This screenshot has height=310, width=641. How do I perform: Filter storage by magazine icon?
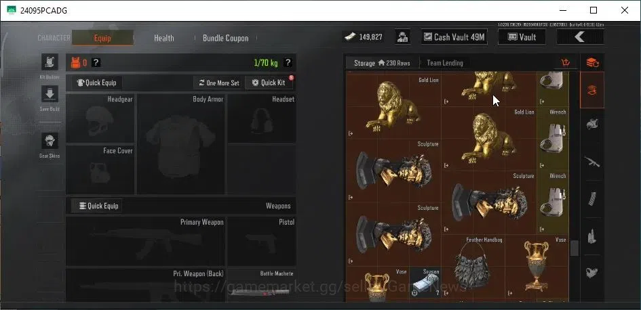[x=592, y=198]
